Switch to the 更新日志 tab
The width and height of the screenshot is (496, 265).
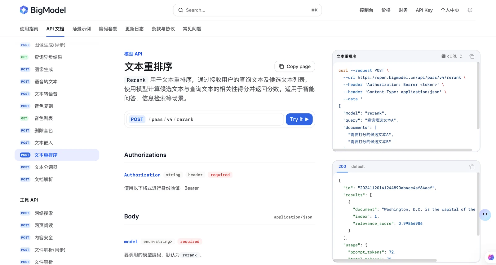134,29
